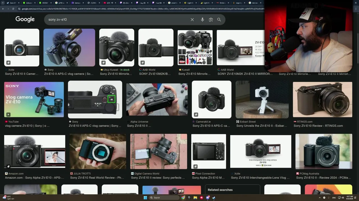Open Steam from the taskbar
The image size is (359, 201).
coord(214,198)
